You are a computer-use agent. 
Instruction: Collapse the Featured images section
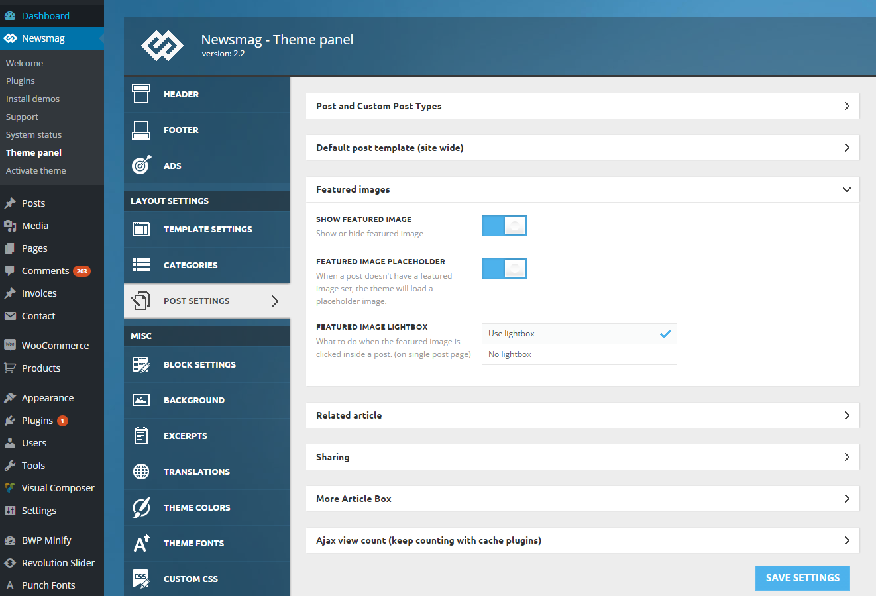(x=582, y=189)
